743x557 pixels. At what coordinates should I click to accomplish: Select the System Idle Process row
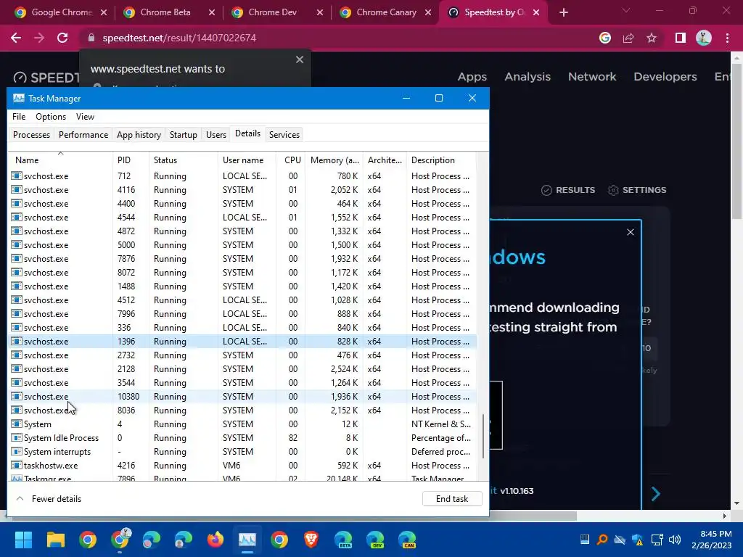(242, 437)
